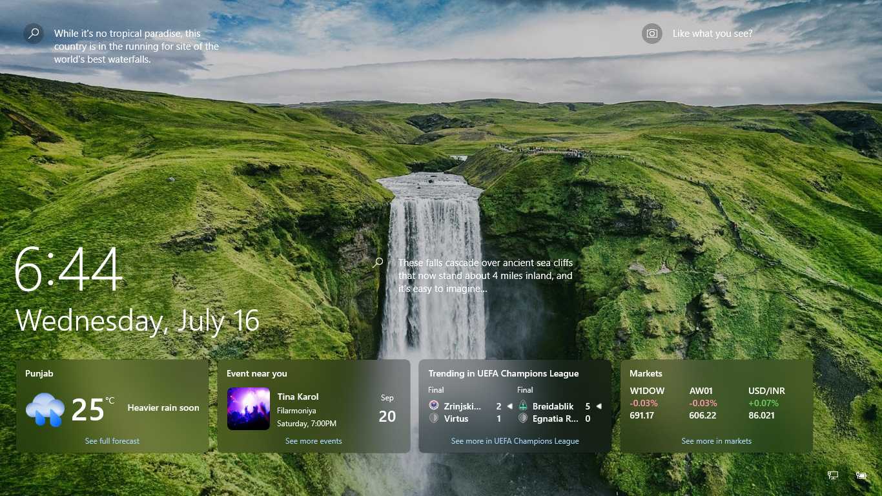Click the winner arrow next to Breidablik score
Screen dimensions: 882x496
coord(599,406)
